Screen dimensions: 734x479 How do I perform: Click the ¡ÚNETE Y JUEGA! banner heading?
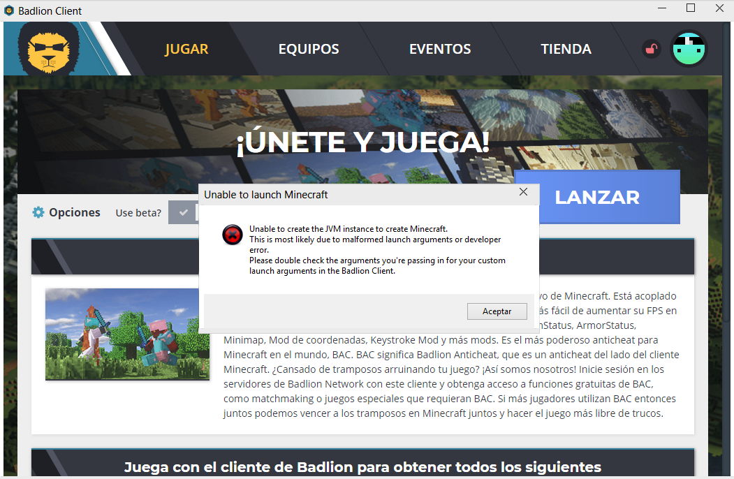(x=362, y=142)
